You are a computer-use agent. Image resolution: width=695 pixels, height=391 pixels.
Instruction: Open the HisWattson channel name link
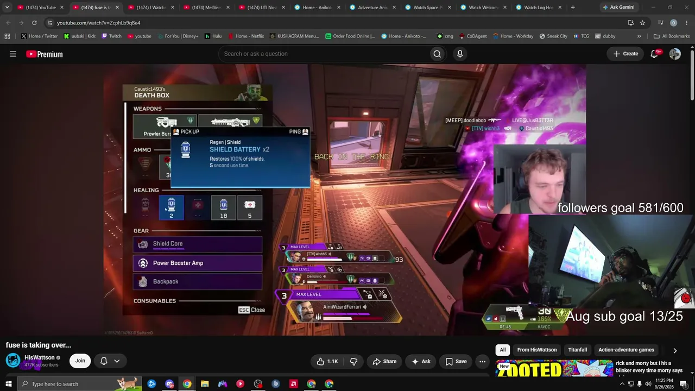tap(40, 357)
